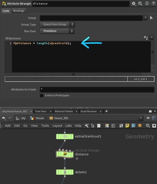Click the node shape grid icon

113,126
